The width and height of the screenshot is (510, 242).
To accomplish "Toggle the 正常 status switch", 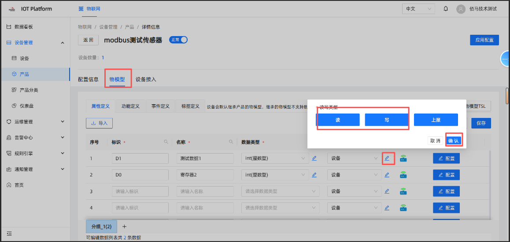I will coord(178,40).
